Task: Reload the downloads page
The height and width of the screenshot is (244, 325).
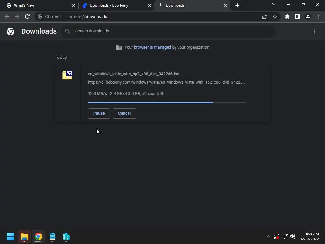Action: pos(27,17)
